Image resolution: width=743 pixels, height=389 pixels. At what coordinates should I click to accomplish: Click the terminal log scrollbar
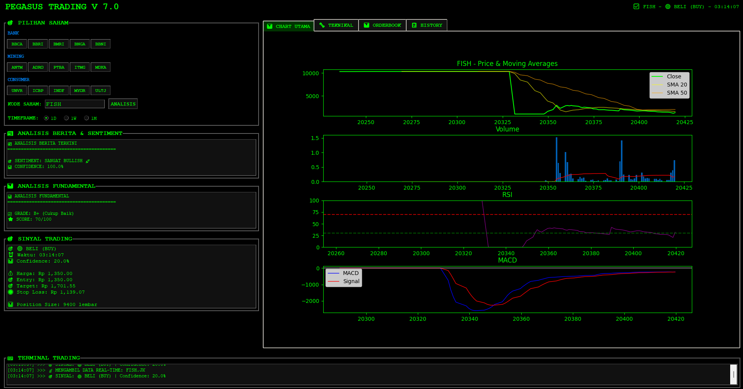[733, 374]
